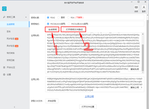149x109 pixels.
Task: Maximize the window
Action: tap(139, 2)
